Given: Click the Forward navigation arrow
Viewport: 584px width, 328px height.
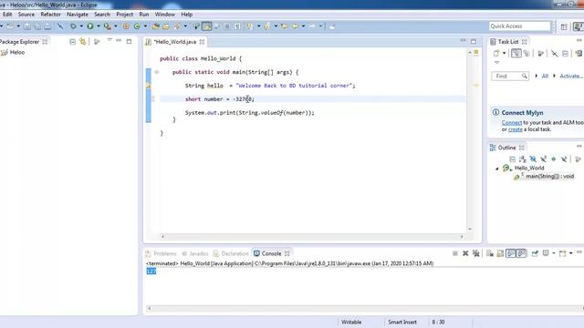Looking at the screenshot, I should click(312, 26).
